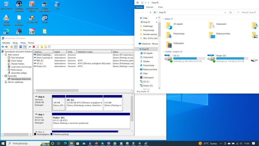The width and height of the screenshot is (259, 146).
Task: Click the up arrow in File Explorer navigation
Action: click(x=150, y=12)
